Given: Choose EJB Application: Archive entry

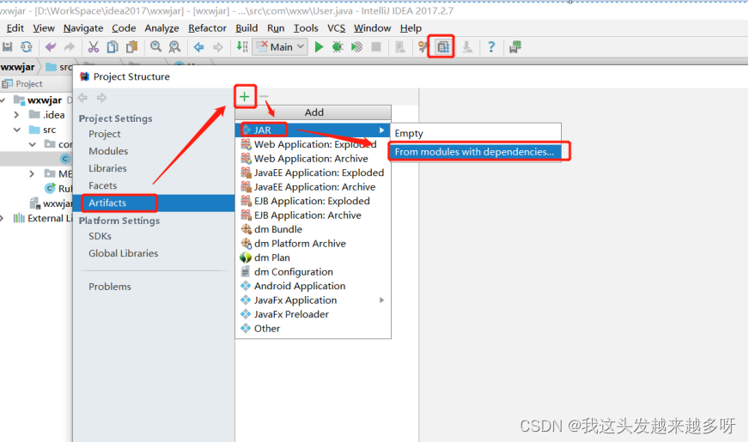Looking at the screenshot, I should pyautogui.click(x=313, y=215).
